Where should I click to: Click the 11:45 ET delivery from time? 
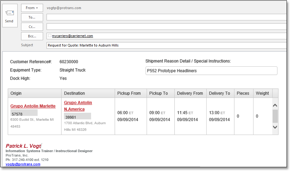point(185,113)
